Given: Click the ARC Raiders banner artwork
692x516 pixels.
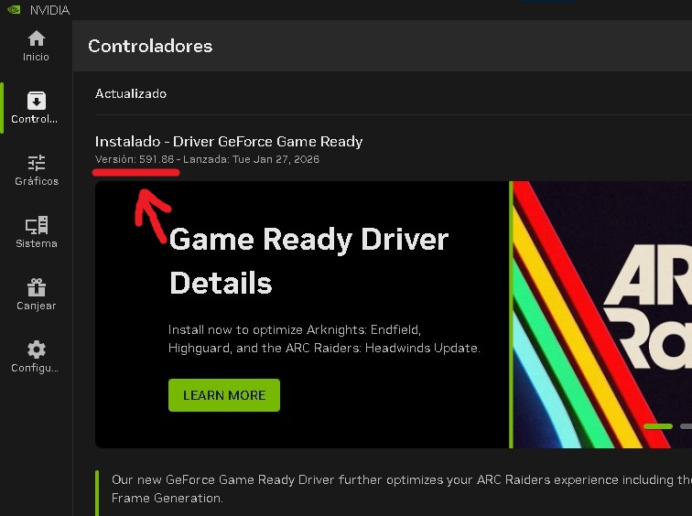Looking at the screenshot, I should 602,315.
